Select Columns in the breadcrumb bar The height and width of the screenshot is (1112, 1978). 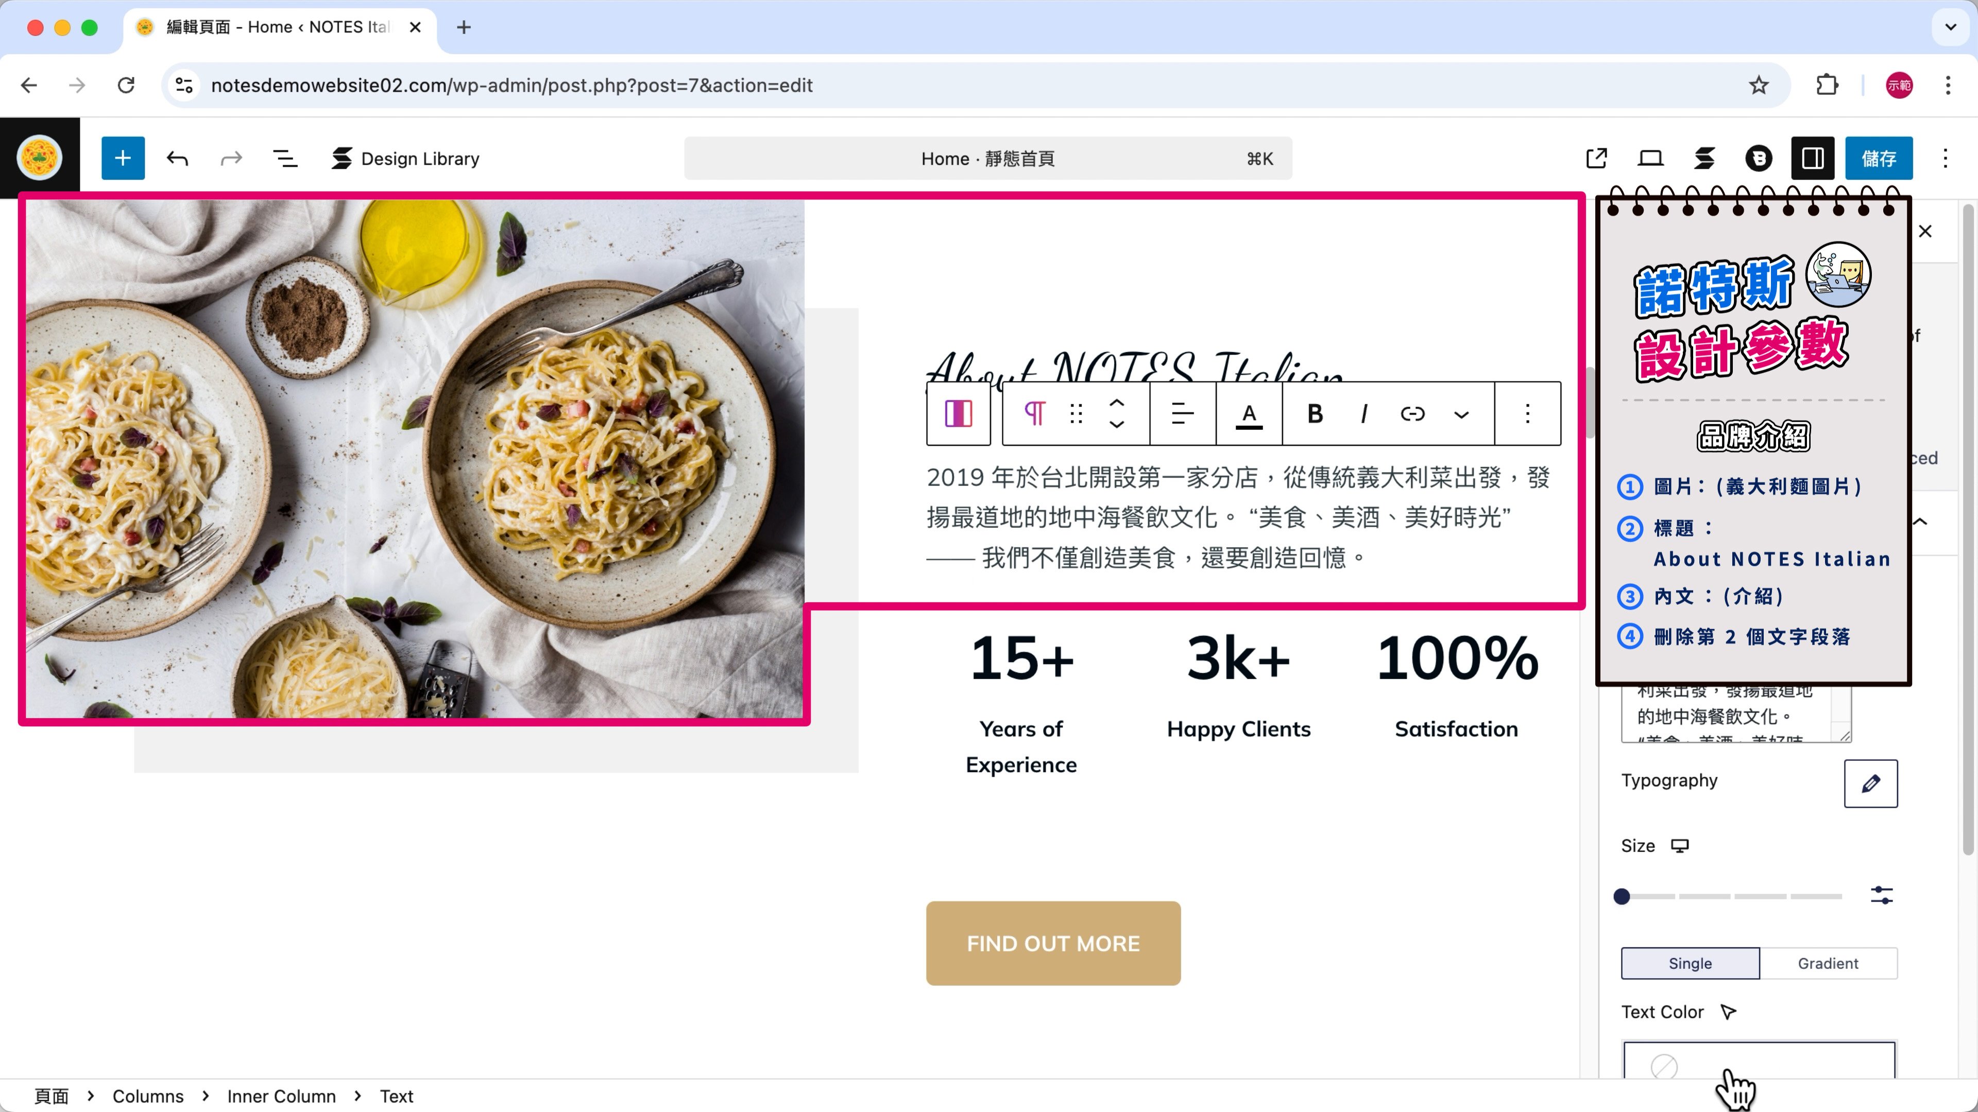pos(147,1096)
